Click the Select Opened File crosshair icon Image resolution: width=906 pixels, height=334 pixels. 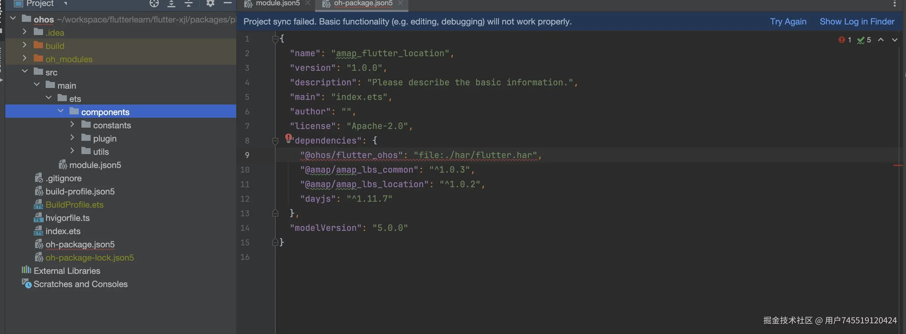coord(154,4)
